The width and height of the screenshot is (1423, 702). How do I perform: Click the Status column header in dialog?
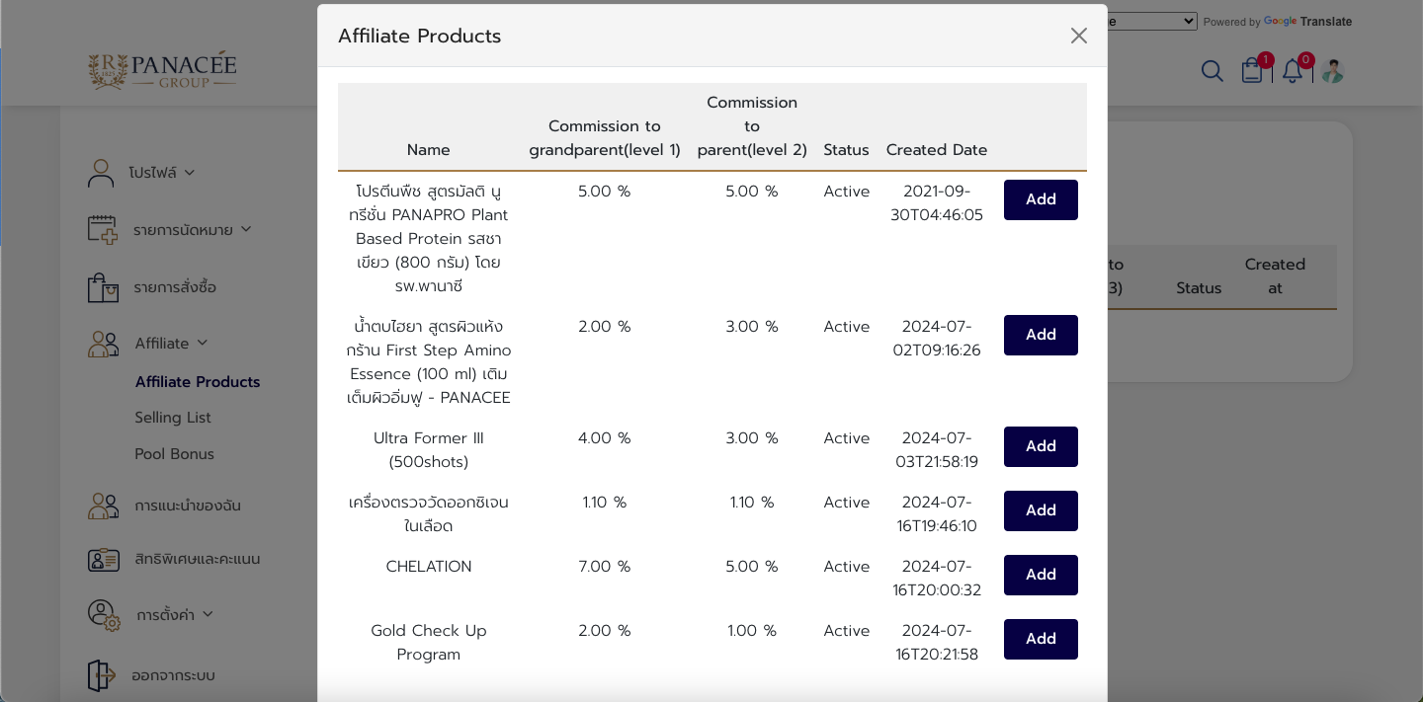tap(846, 150)
